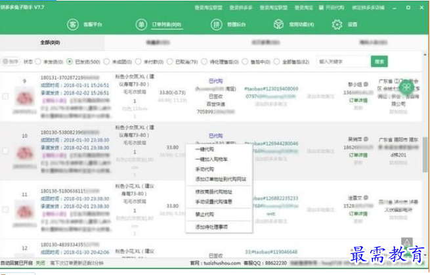Click the info icon beside buyer in row 9
This screenshot has height=275, width=430.
(x=366, y=84)
